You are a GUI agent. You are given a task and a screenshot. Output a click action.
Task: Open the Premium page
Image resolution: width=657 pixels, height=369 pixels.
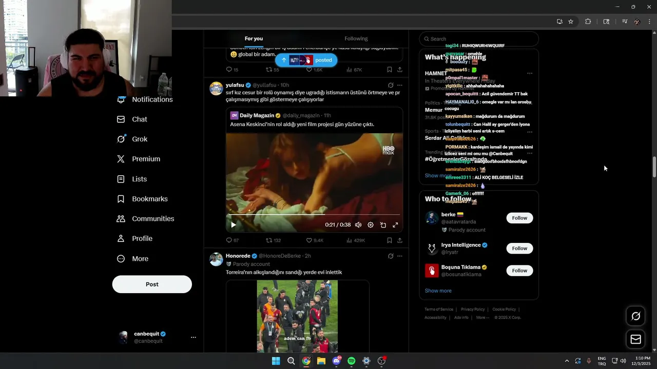tap(139, 159)
